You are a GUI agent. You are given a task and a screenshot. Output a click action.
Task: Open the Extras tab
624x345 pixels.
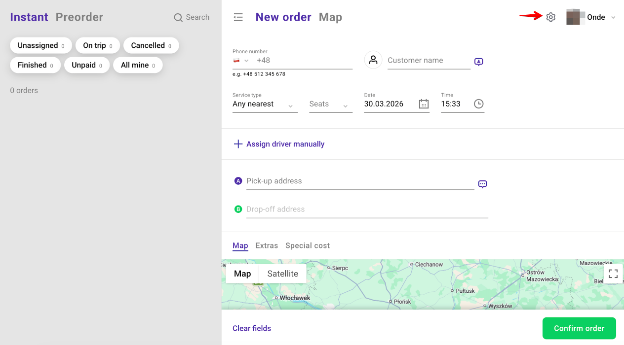tap(267, 245)
